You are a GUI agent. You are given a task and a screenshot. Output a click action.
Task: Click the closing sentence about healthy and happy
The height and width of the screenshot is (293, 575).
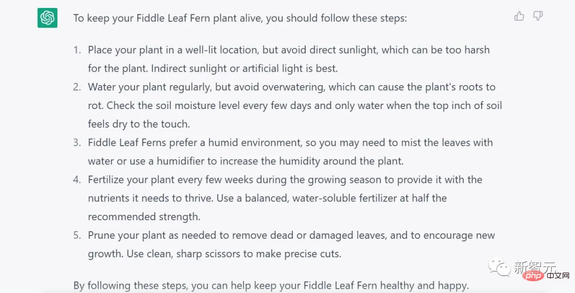[271, 286]
